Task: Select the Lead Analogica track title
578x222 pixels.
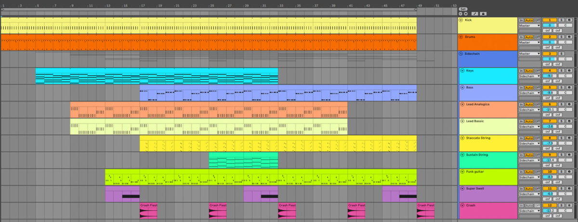Action: coord(478,104)
